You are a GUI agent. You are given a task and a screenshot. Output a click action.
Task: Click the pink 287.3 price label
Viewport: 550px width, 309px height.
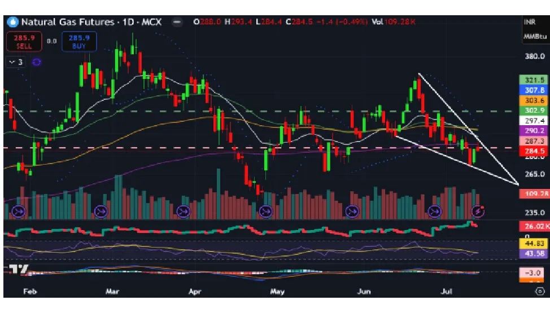[x=533, y=141]
